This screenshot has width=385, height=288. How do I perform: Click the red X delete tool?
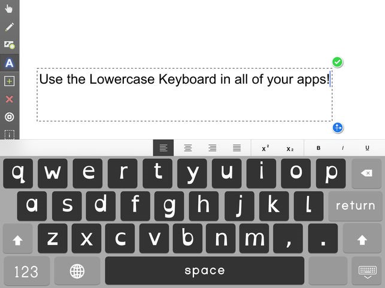pyautogui.click(x=10, y=99)
